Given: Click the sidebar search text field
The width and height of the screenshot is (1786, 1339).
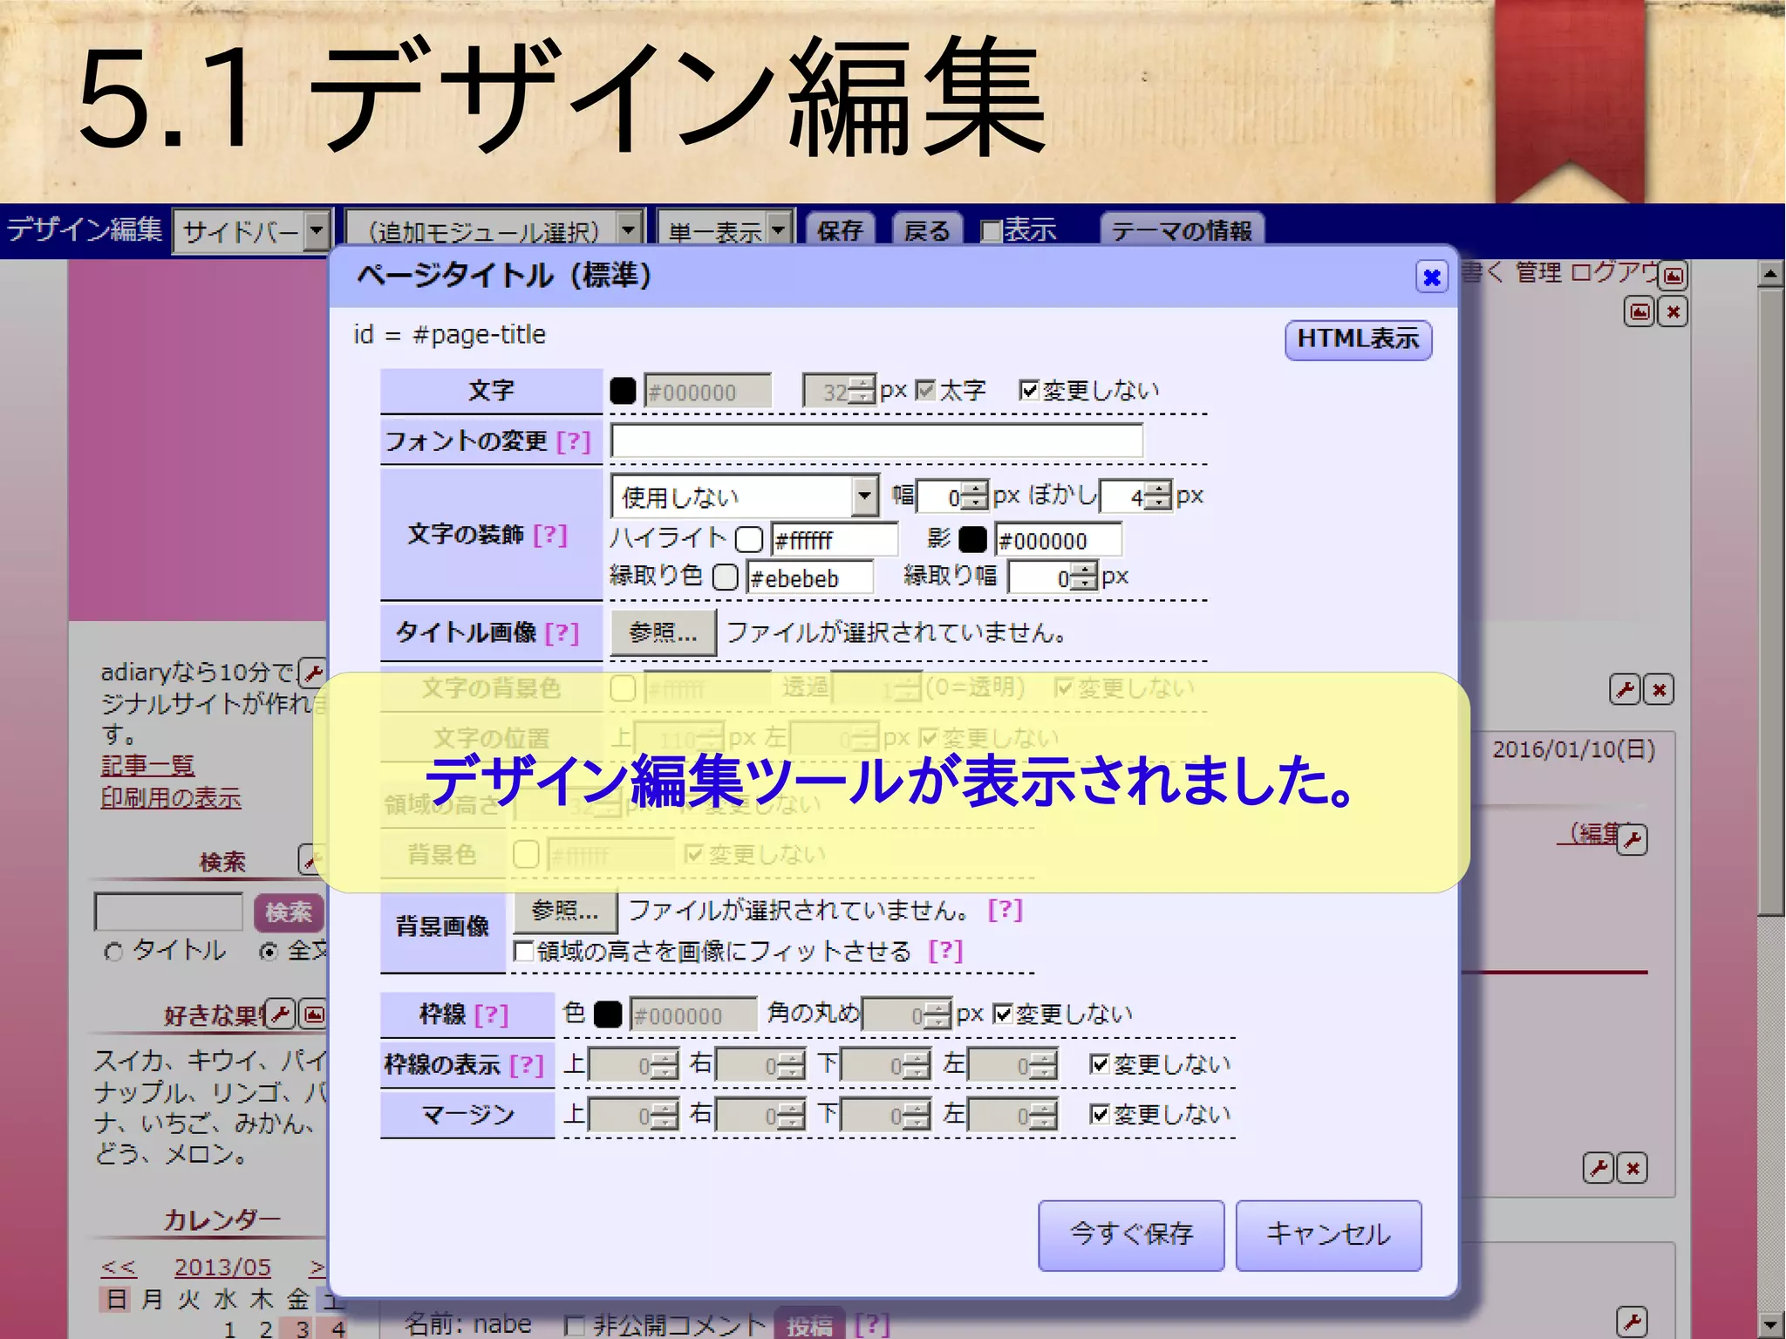Looking at the screenshot, I should click(168, 912).
